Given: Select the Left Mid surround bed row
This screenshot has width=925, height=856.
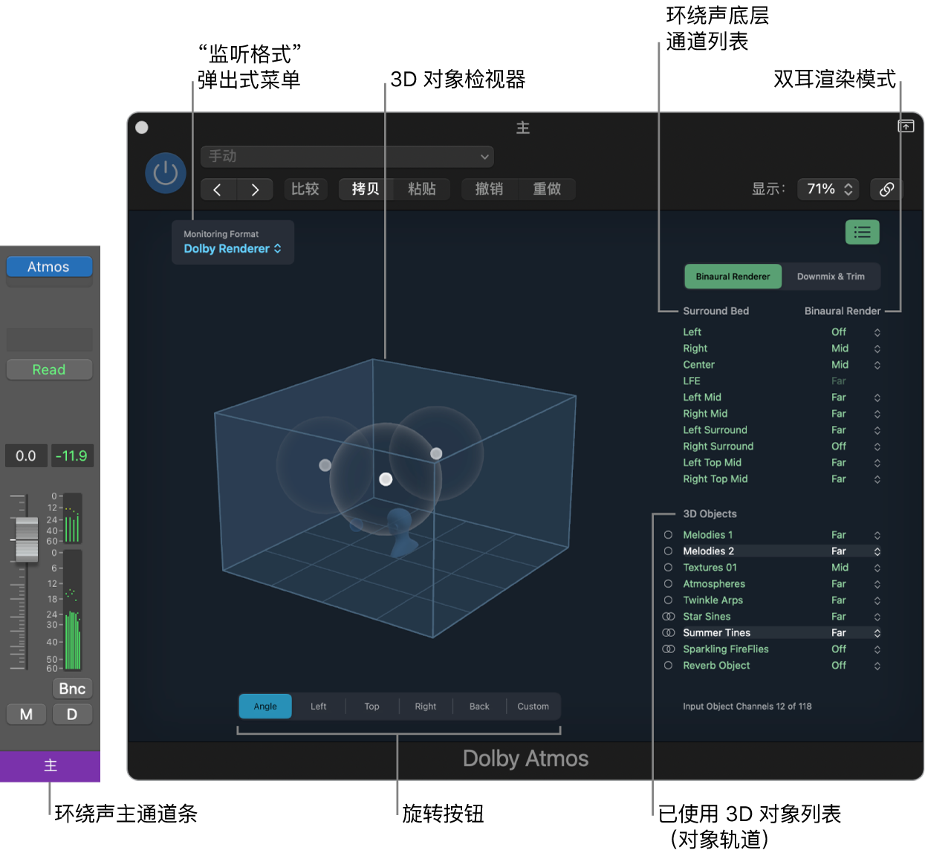Looking at the screenshot, I should 780,398.
